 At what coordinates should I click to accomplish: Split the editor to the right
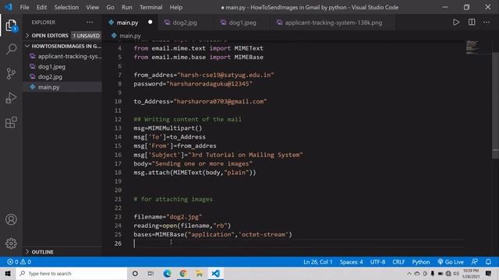472,23
